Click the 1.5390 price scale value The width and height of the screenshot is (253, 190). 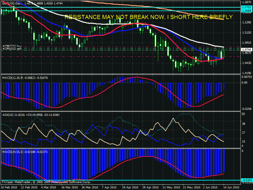[x=247, y=22]
